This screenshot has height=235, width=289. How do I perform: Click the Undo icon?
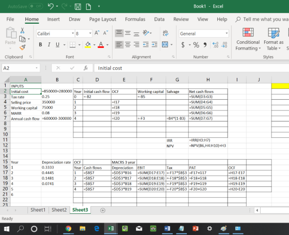(51, 6)
